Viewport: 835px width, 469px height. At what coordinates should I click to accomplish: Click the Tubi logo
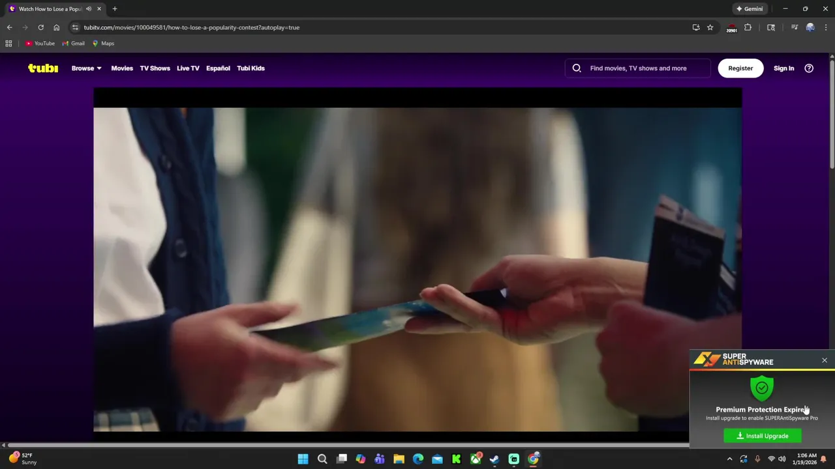tap(43, 68)
